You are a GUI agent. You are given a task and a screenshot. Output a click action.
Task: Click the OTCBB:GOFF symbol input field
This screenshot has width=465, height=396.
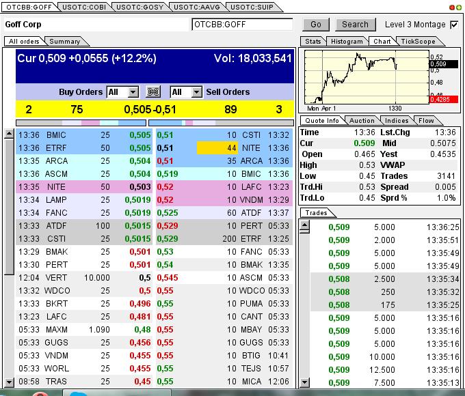242,25
